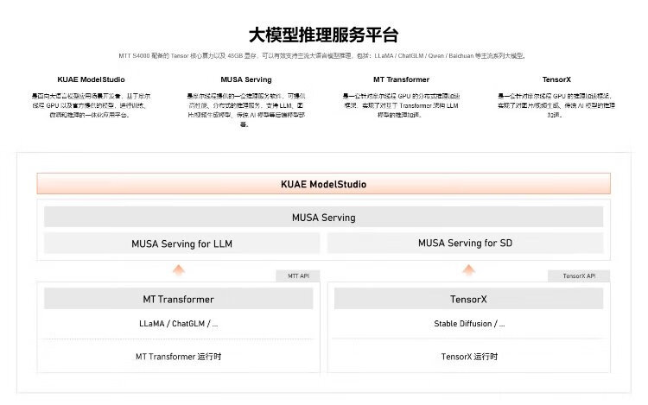Select the MUSA Serving for LLM block
648x405 pixels.
(181, 244)
